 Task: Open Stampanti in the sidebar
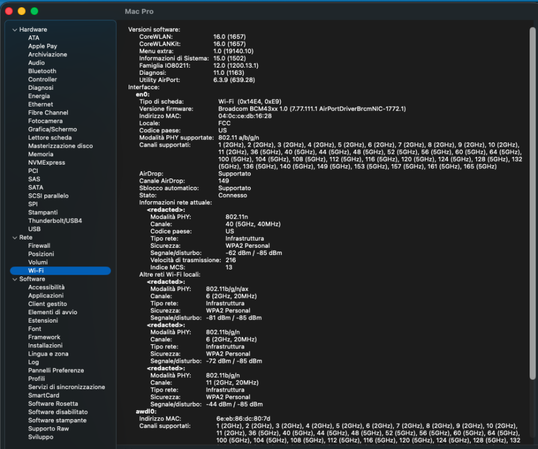43,213
